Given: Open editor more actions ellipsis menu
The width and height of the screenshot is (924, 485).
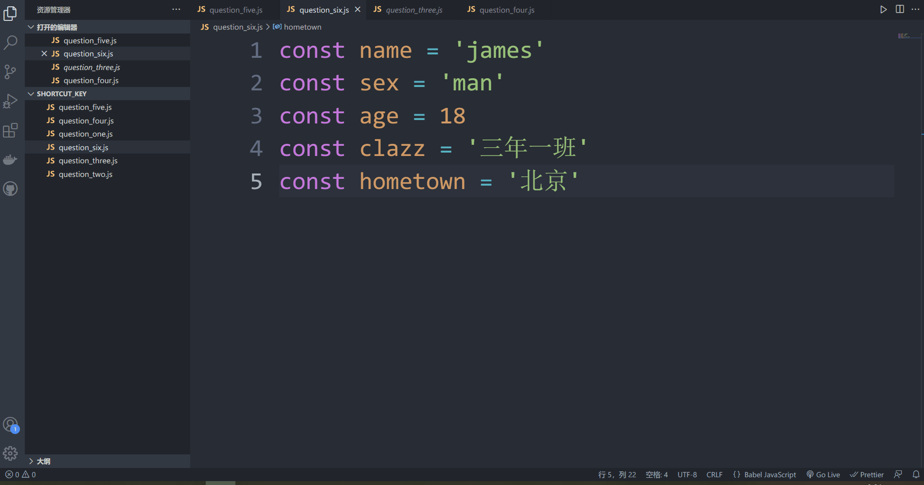Looking at the screenshot, I should 915,10.
